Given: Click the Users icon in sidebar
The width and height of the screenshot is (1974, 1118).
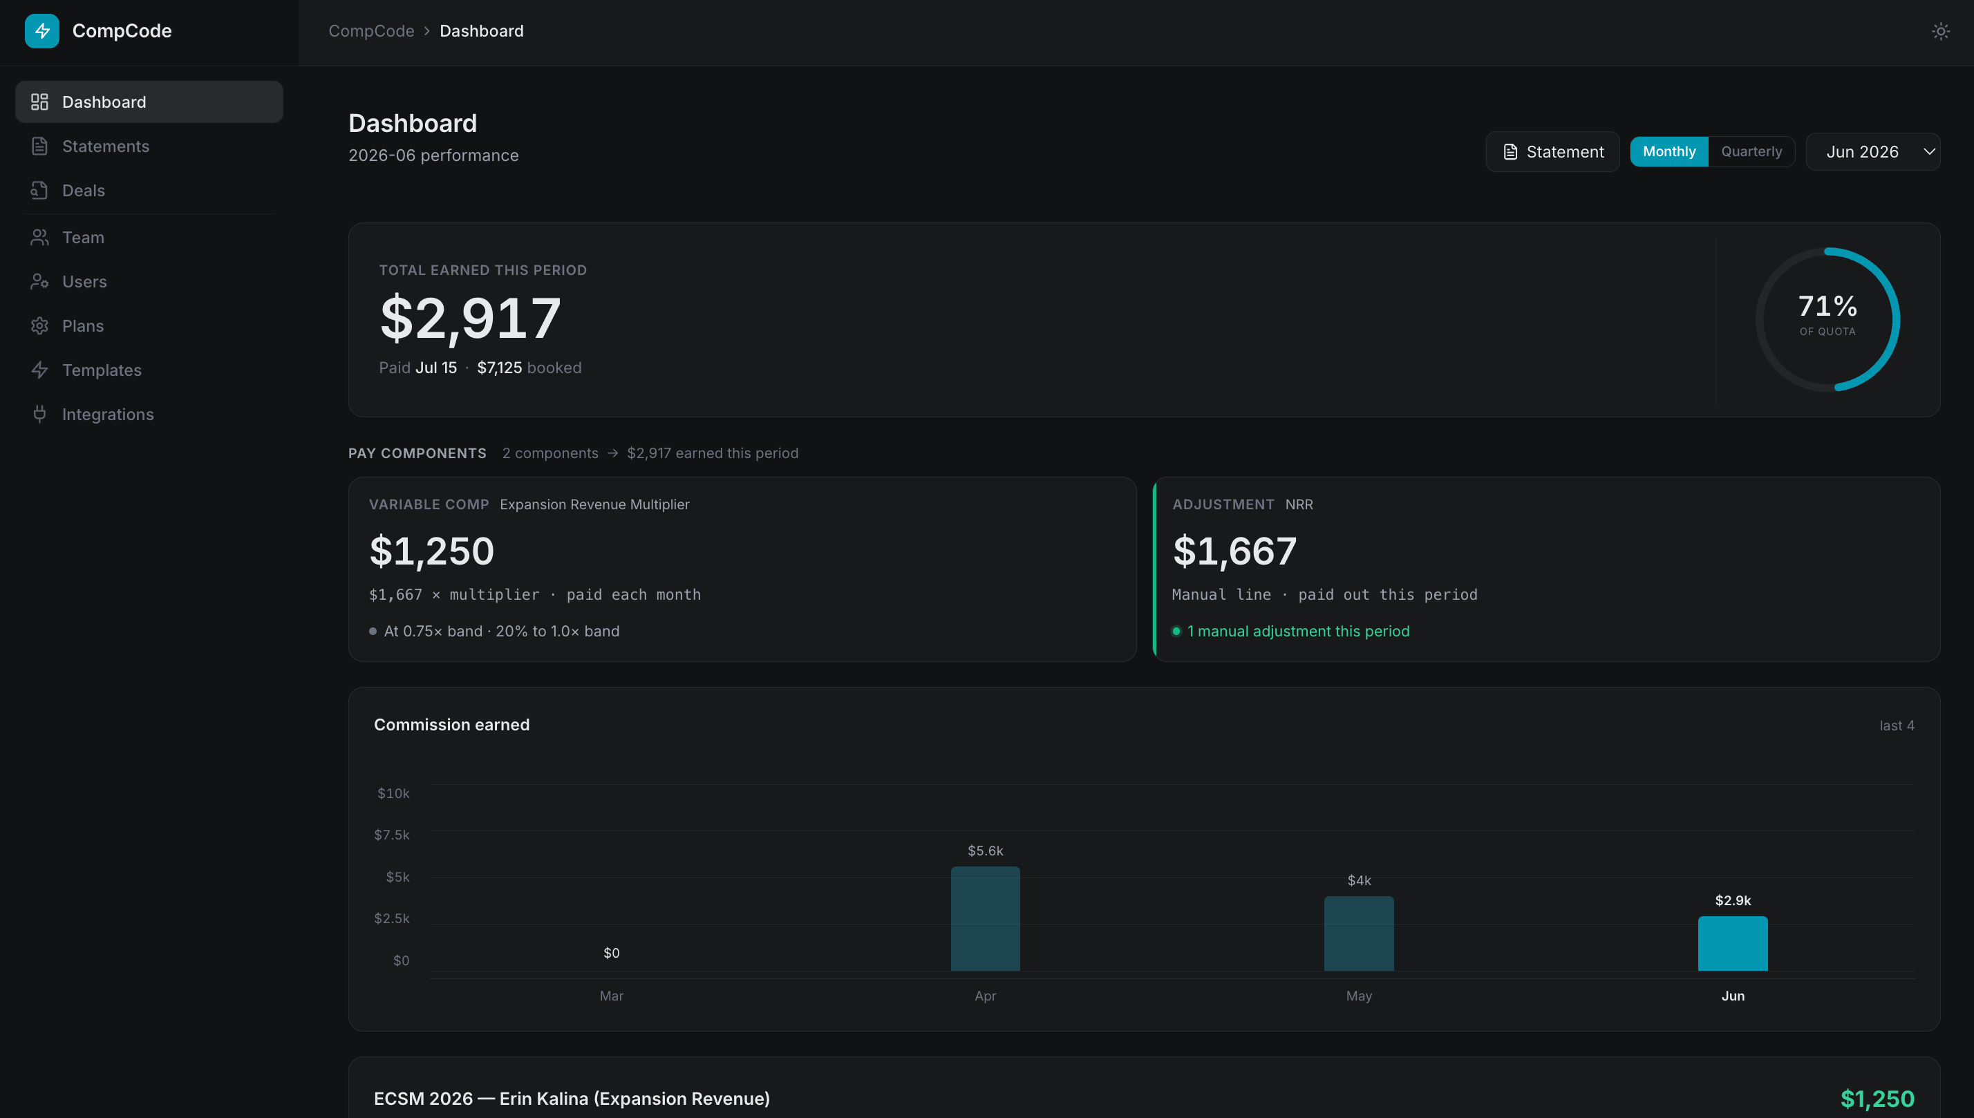Looking at the screenshot, I should [39, 282].
